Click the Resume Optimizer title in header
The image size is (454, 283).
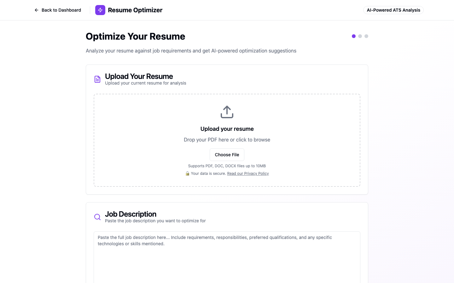(x=135, y=10)
